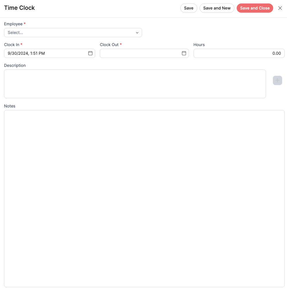287x289 pixels.
Task: Click the Notes label
Action: pyautogui.click(x=9, y=106)
